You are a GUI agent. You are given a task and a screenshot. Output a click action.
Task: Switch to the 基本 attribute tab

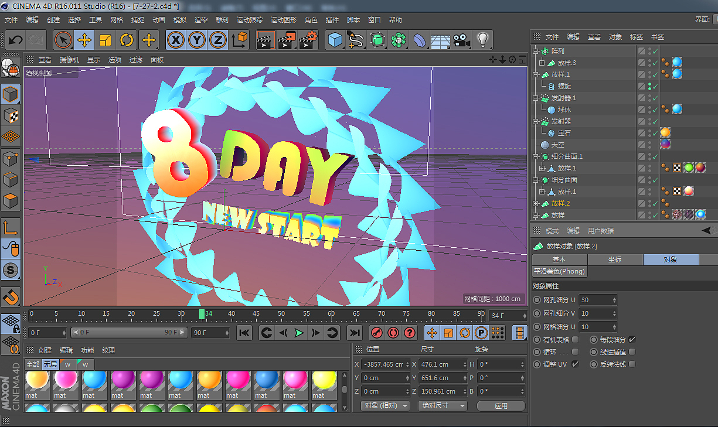click(559, 259)
